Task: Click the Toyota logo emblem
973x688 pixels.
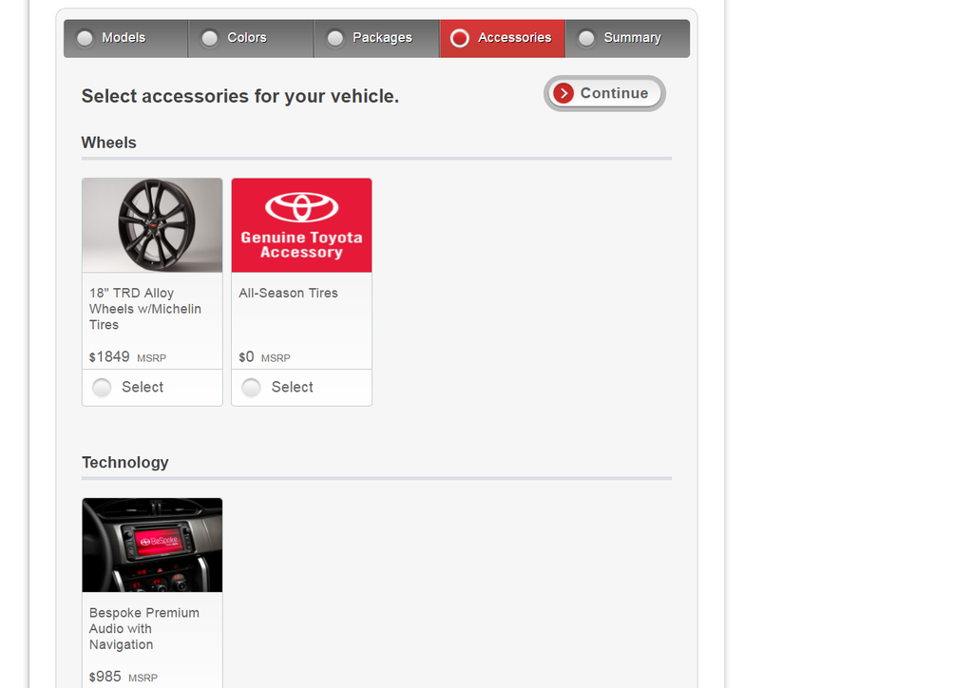Action: pos(301,206)
